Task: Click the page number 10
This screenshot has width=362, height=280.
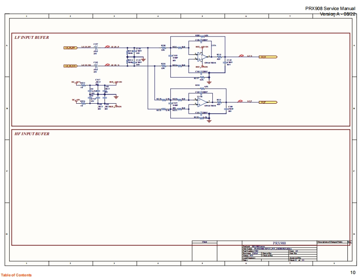Action: pyautogui.click(x=352, y=273)
